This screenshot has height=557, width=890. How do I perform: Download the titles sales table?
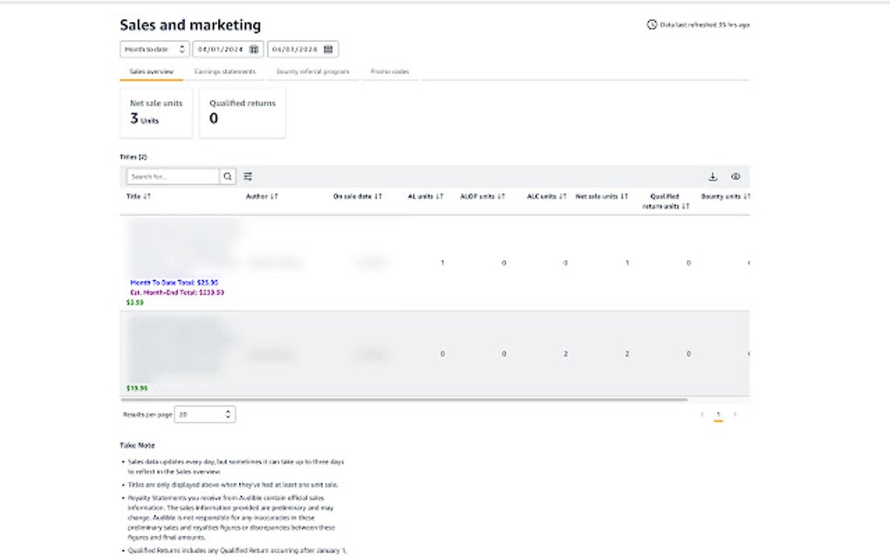coord(713,176)
